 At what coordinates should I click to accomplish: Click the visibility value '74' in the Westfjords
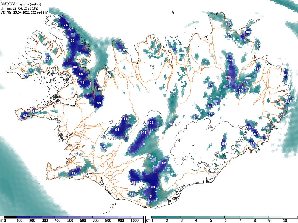pyautogui.click(x=66, y=25)
